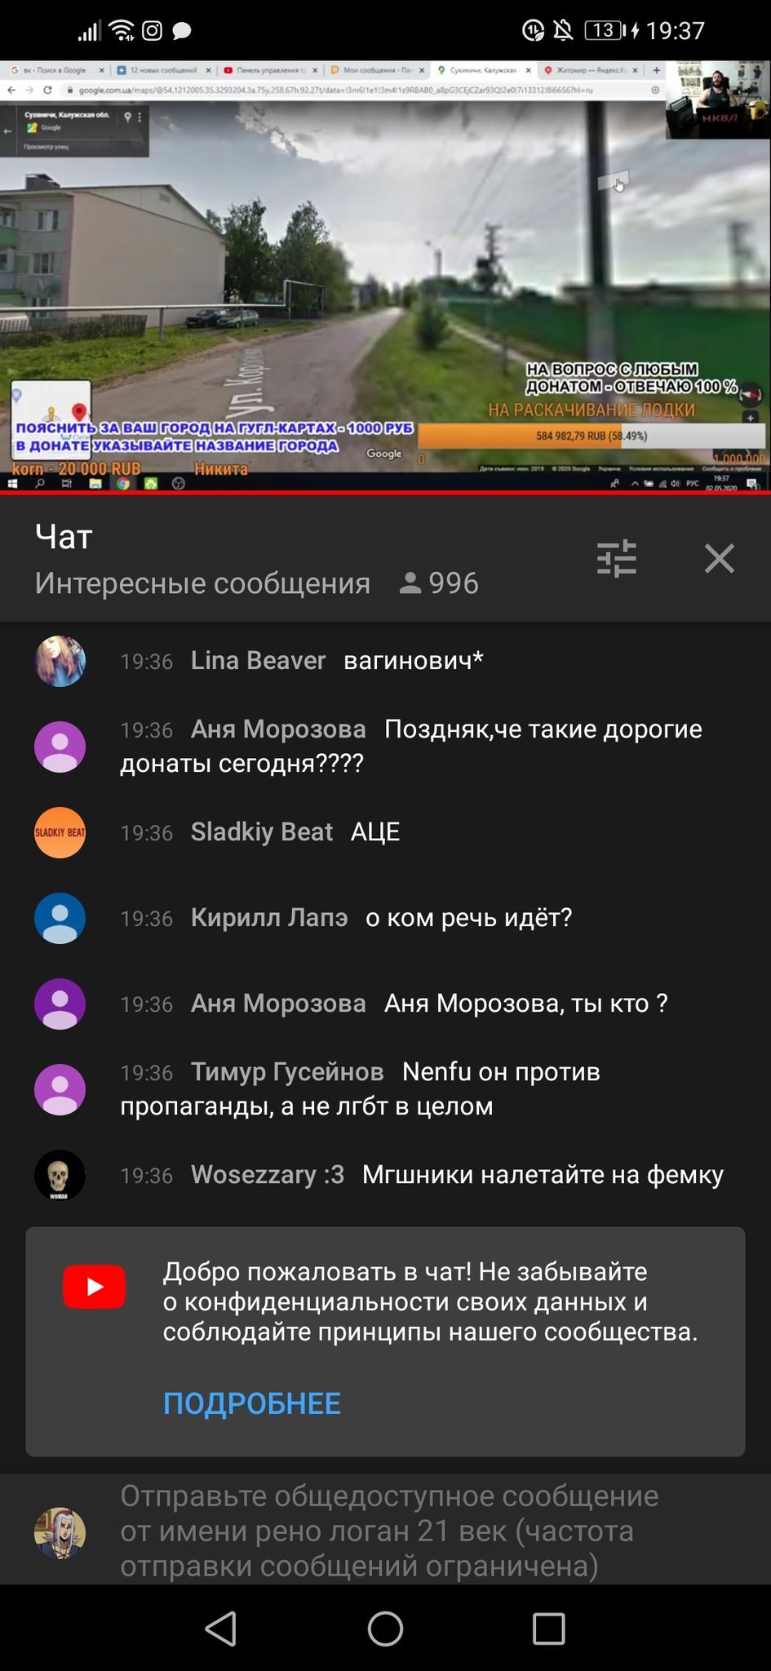Viewport: 771px width, 1671px height.
Task: Tap the YouTube logo in welcome banner
Action: pyautogui.click(x=95, y=1287)
